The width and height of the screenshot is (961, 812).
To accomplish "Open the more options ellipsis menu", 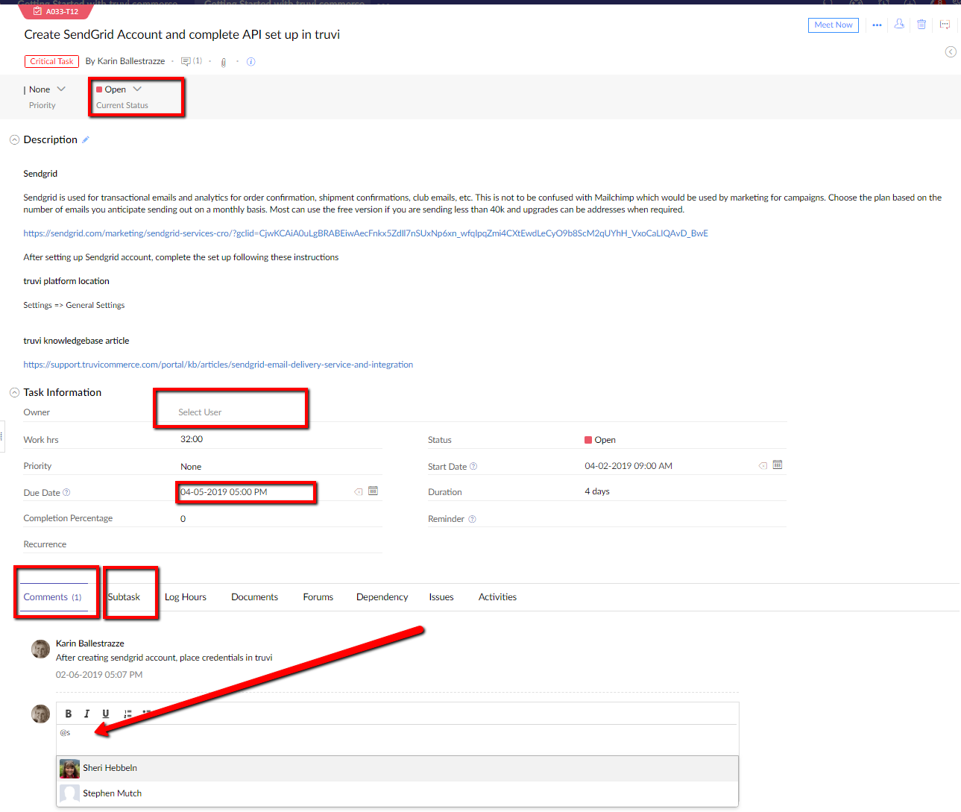I will 877,25.
